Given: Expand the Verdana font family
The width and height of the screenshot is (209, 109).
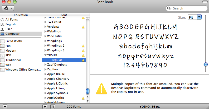Looking at the screenshot, I should 45,27.
